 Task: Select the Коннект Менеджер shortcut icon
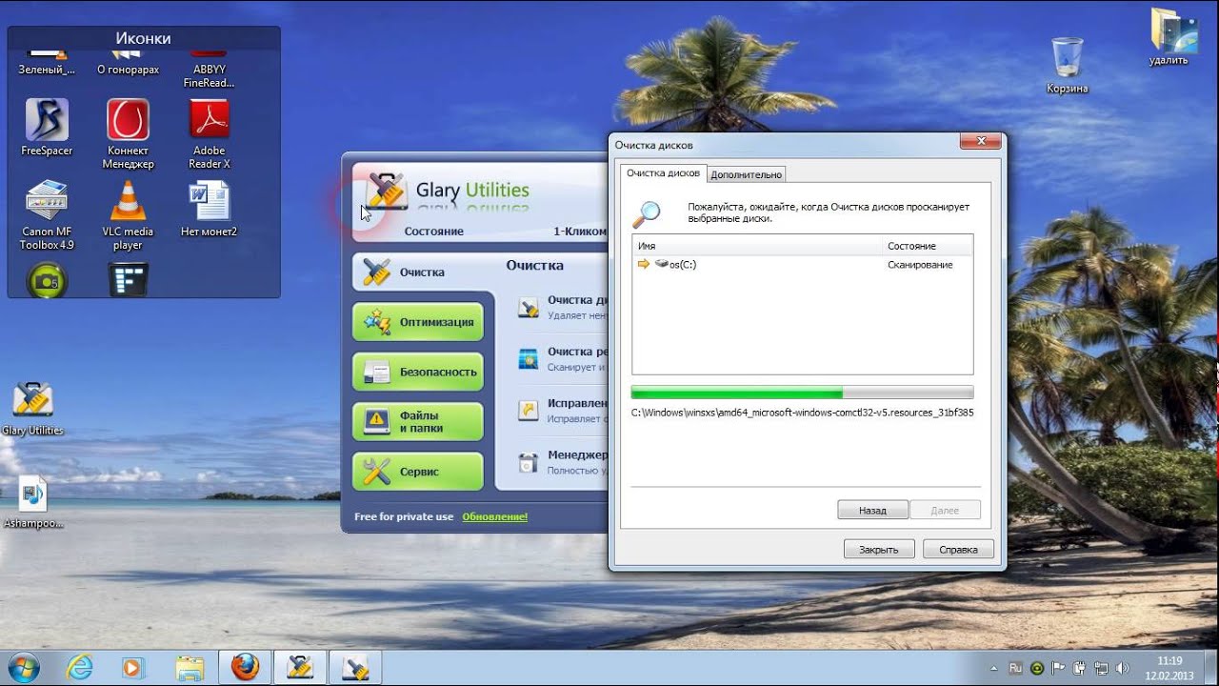tap(128, 120)
